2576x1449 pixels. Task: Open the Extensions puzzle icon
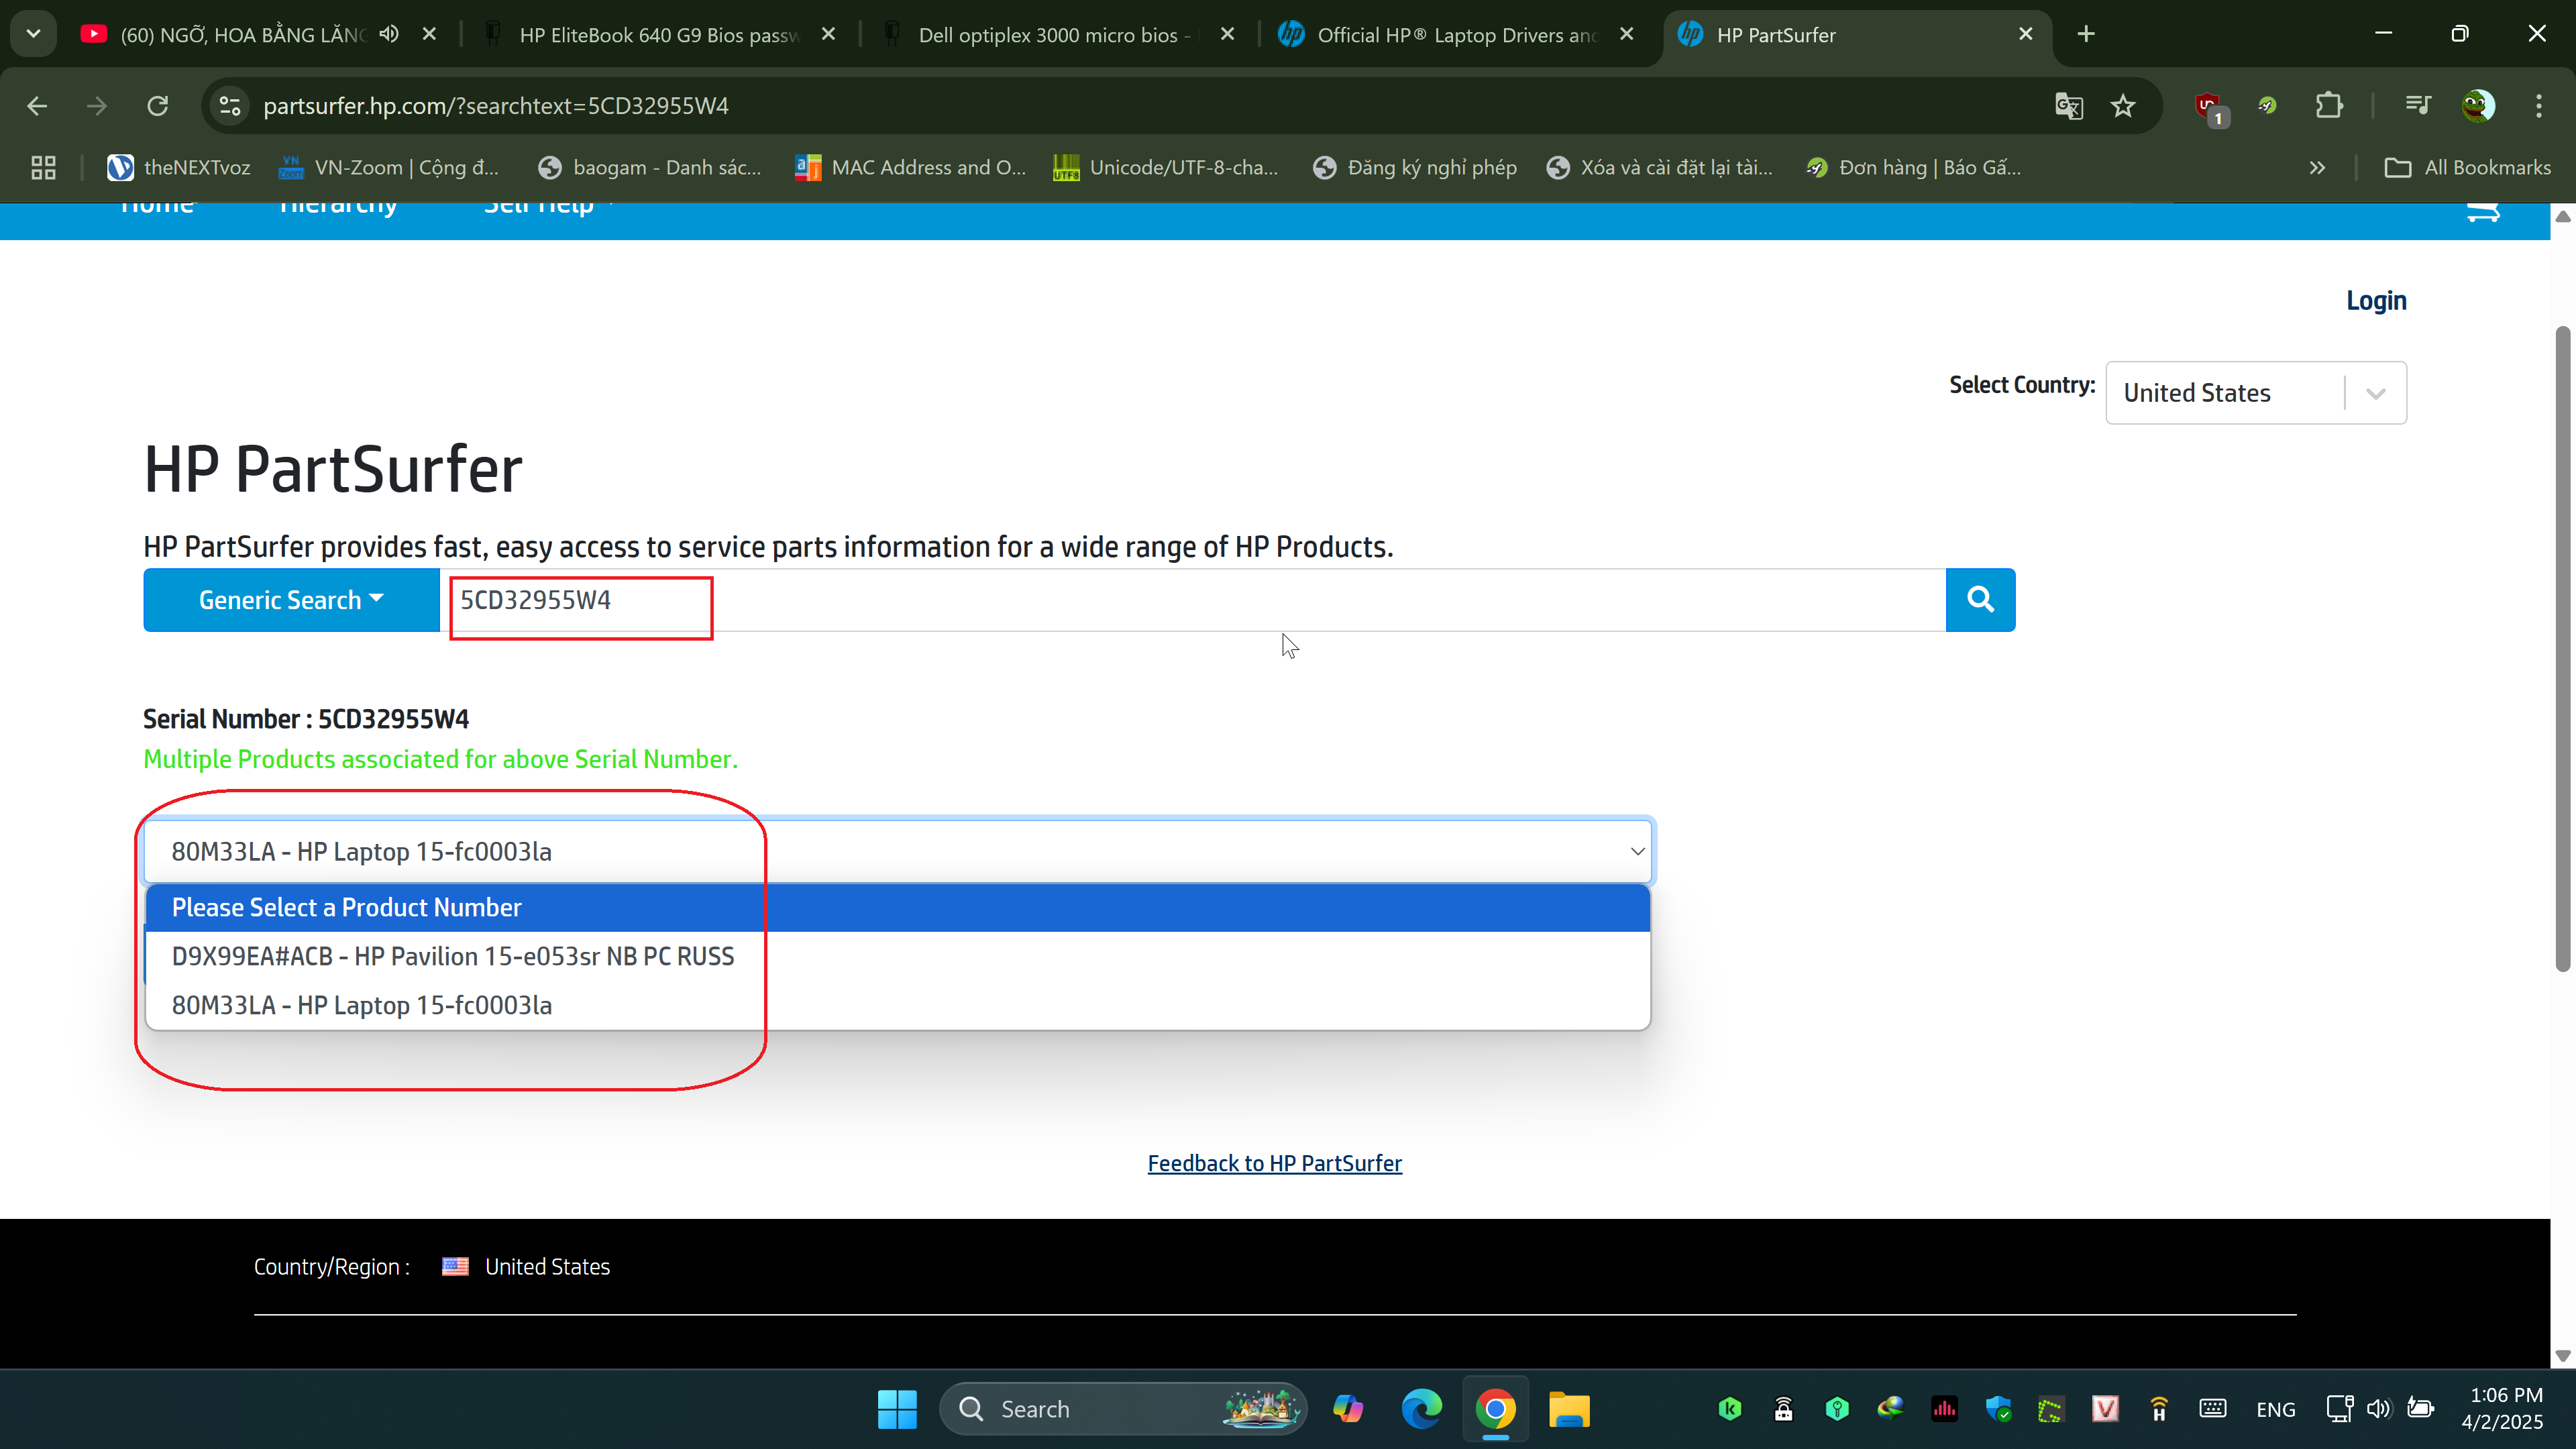2329,106
